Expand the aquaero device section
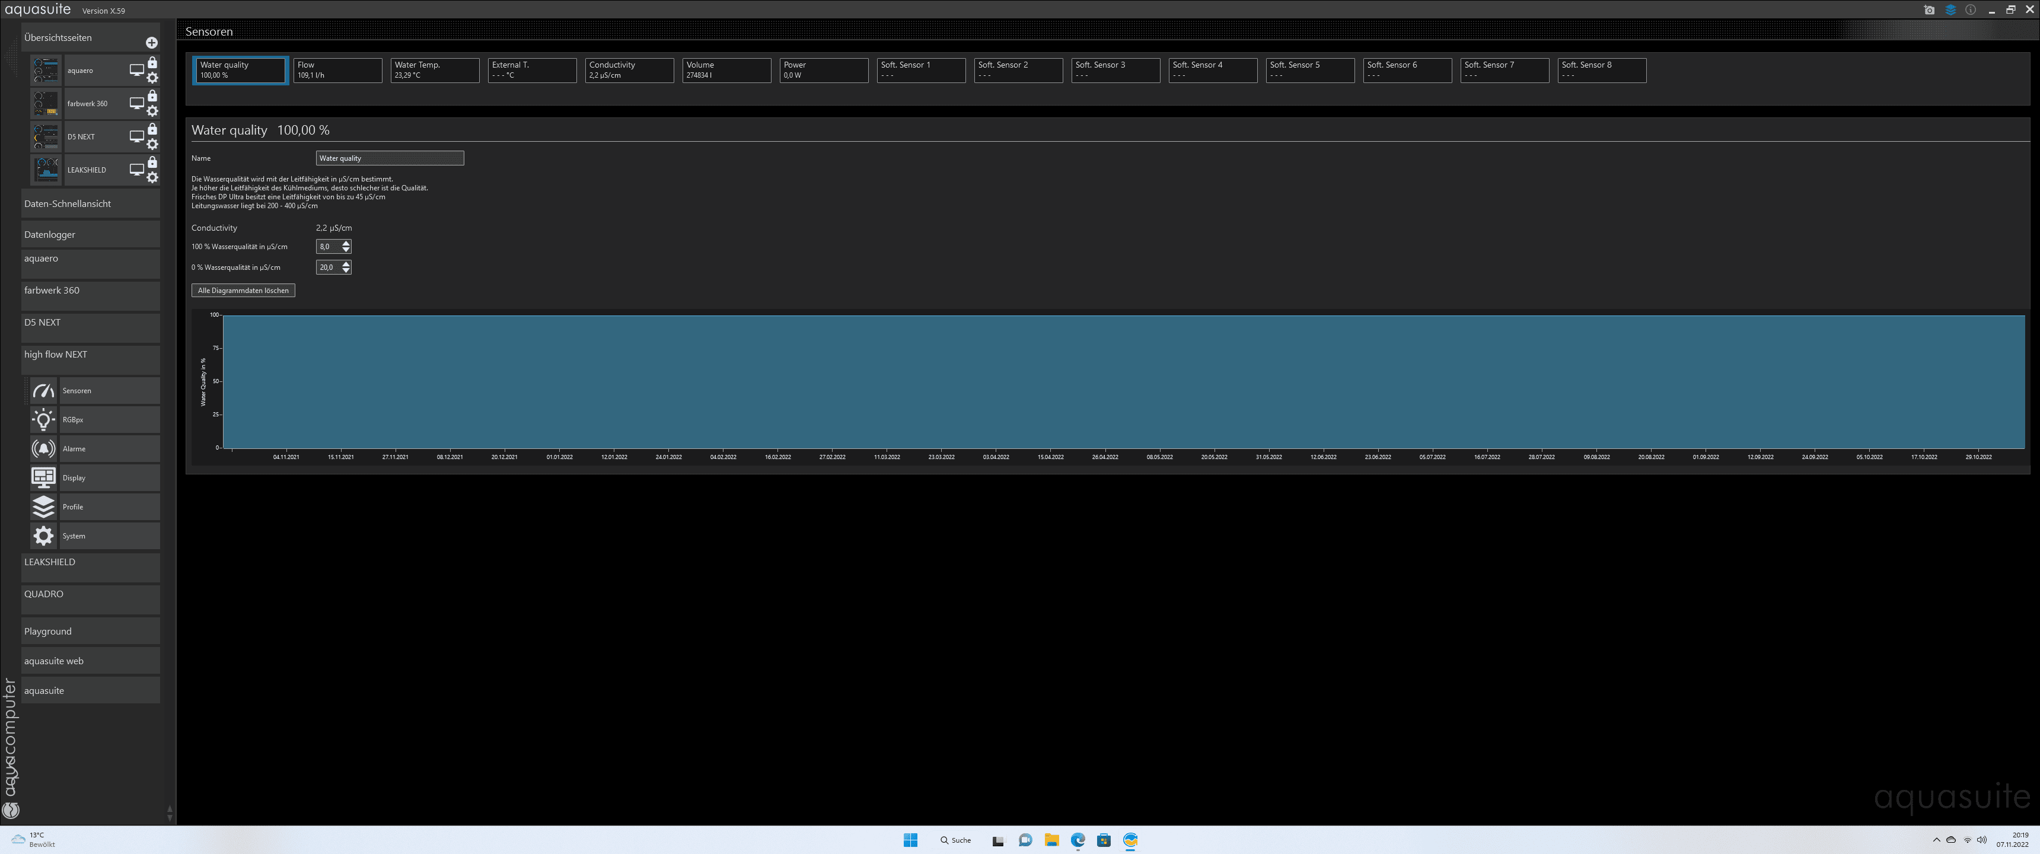This screenshot has height=854, width=2040. click(x=90, y=264)
